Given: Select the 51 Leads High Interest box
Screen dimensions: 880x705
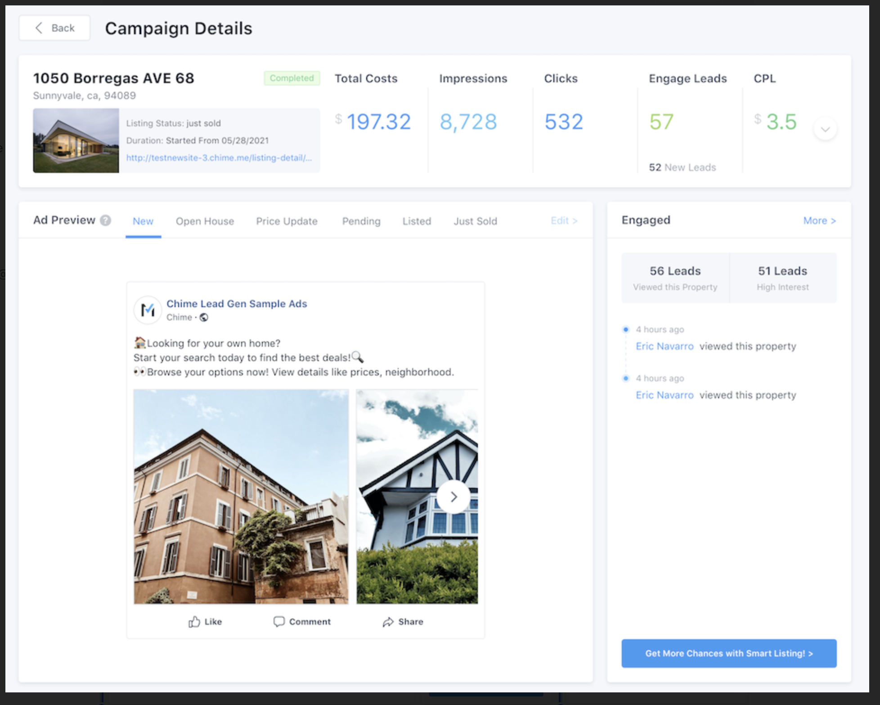Looking at the screenshot, I should coord(783,278).
